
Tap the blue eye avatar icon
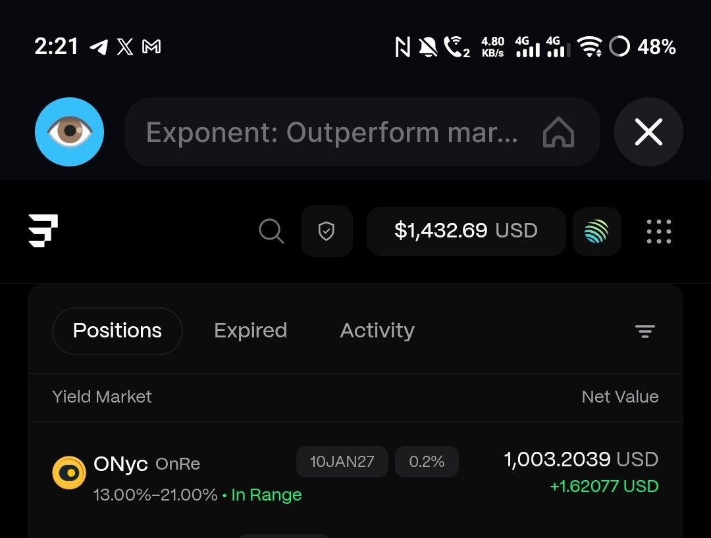click(x=69, y=132)
